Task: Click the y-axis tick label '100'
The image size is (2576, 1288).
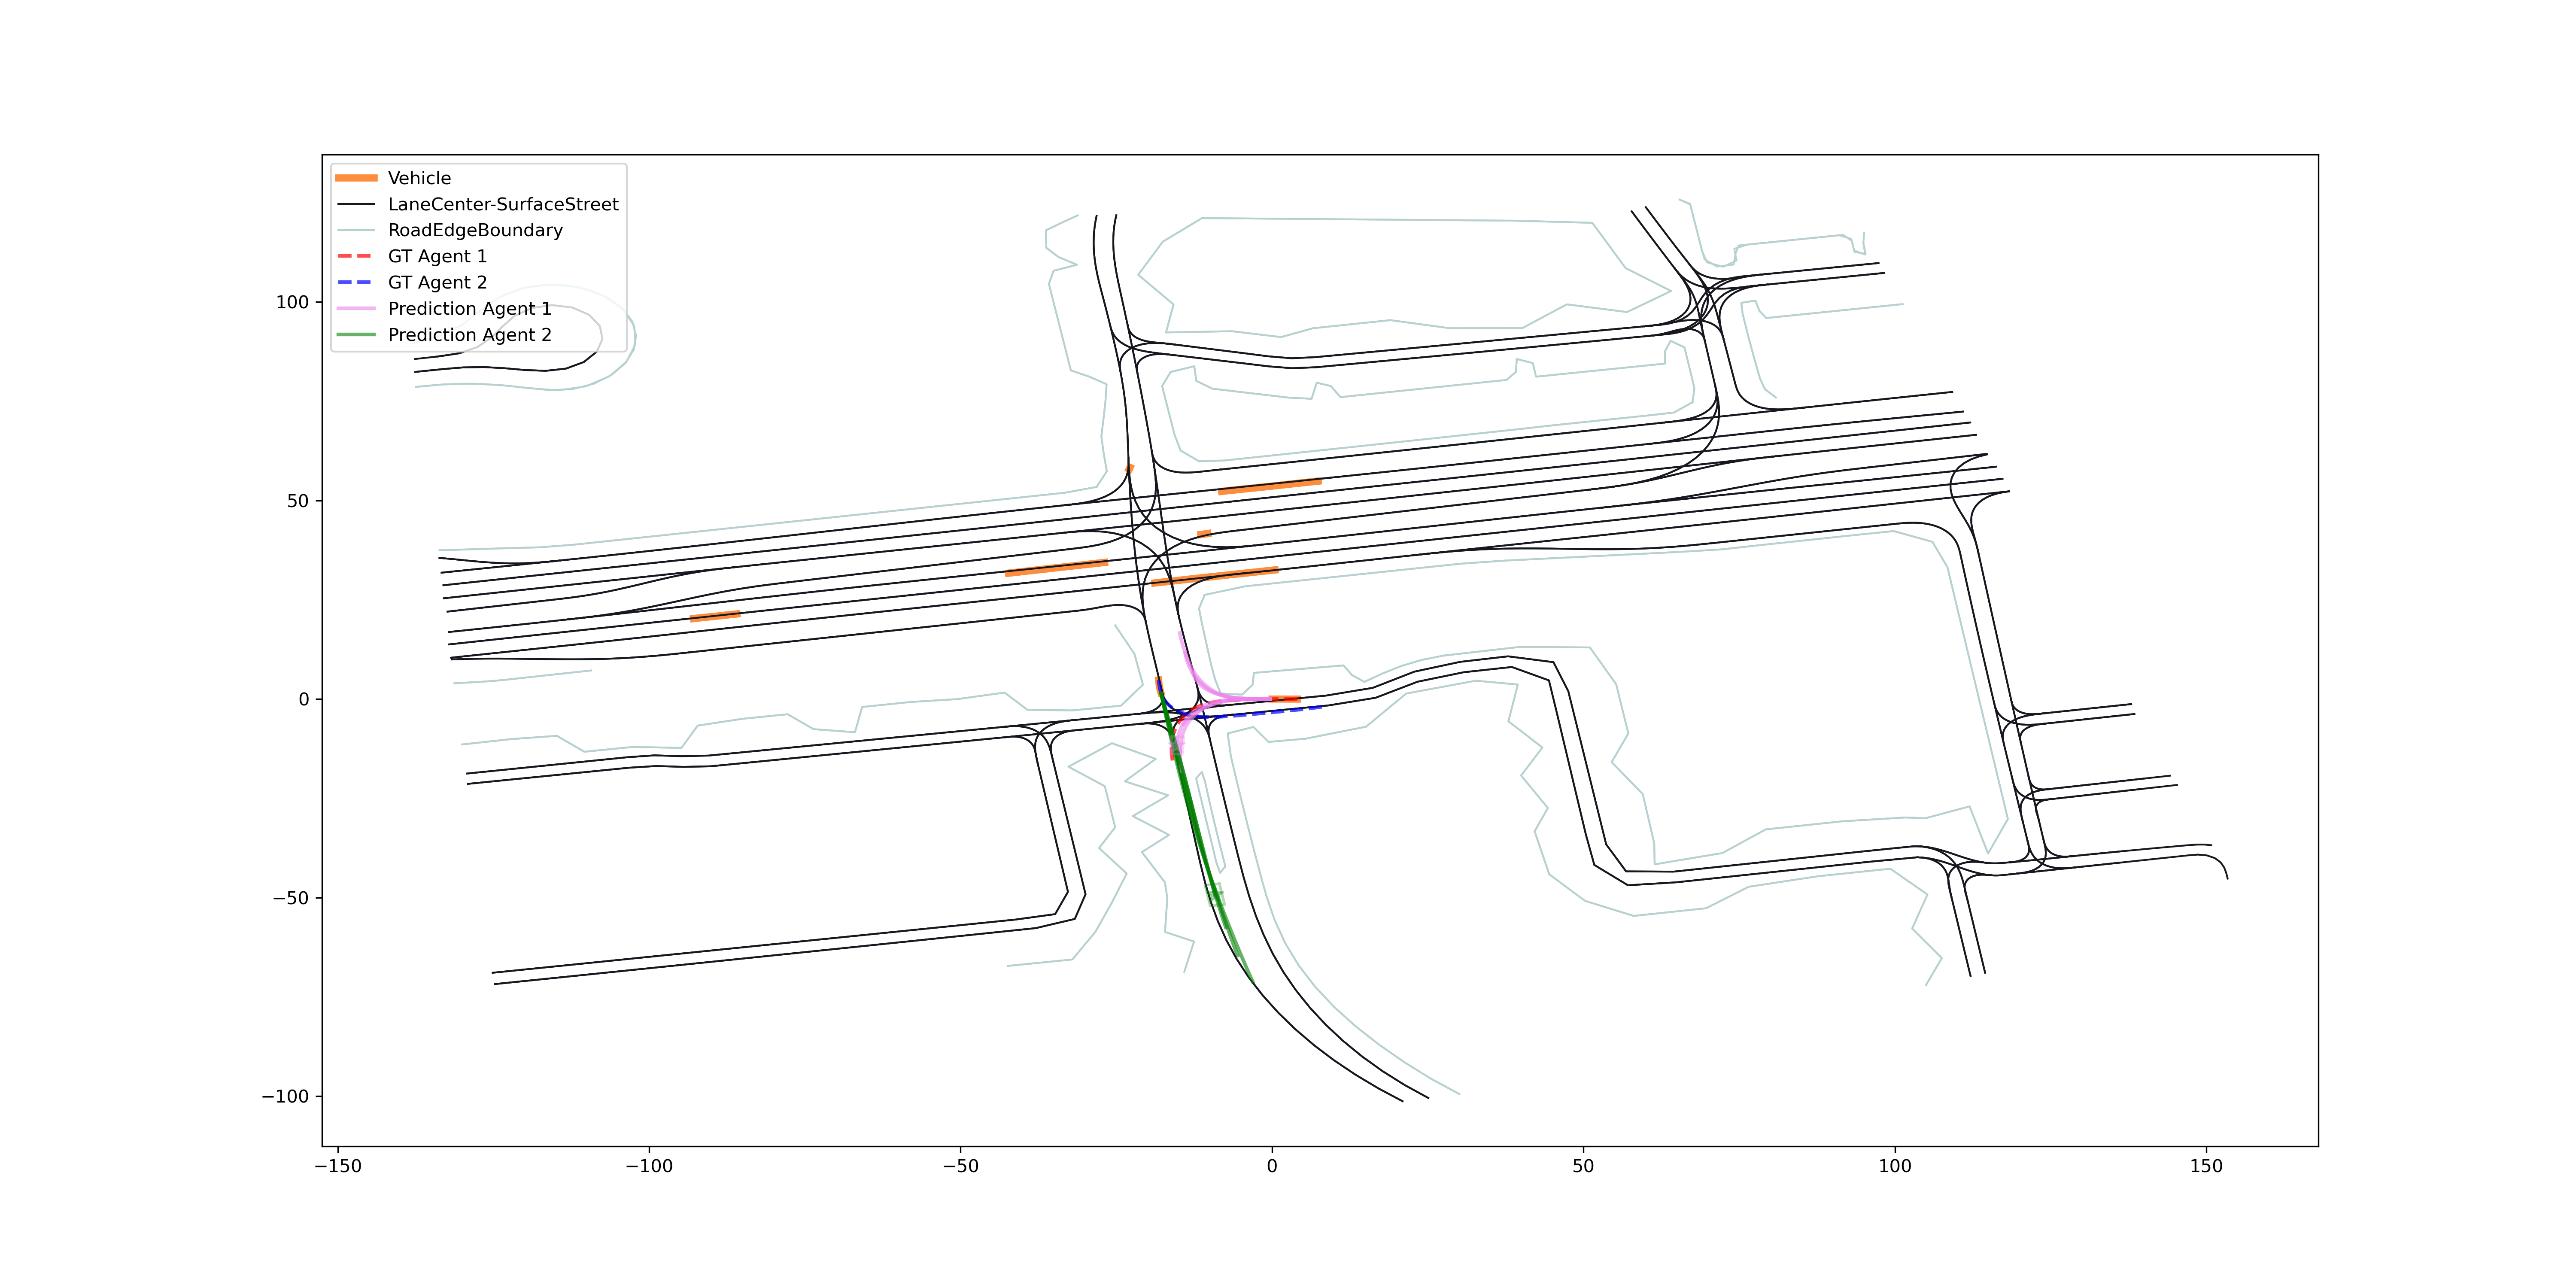Action: click(292, 302)
